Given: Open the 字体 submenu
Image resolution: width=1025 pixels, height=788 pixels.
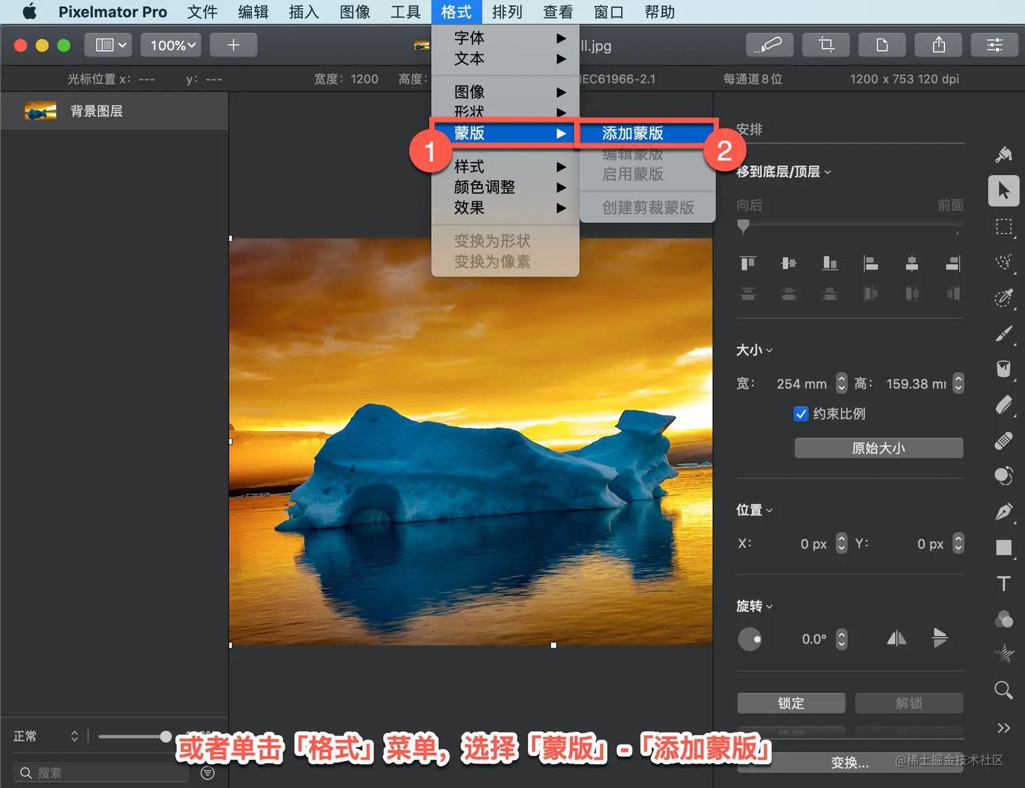Looking at the screenshot, I should [505, 38].
